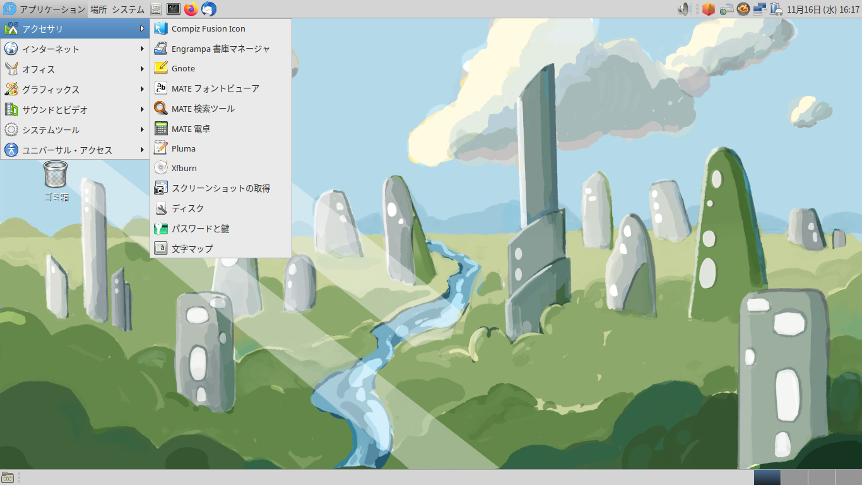Open the clock showing 11月16日 (水) 16:17

(x=823, y=9)
